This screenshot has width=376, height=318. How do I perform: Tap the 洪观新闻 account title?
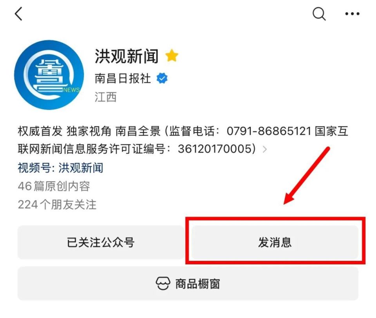pyautogui.click(x=127, y=56)
